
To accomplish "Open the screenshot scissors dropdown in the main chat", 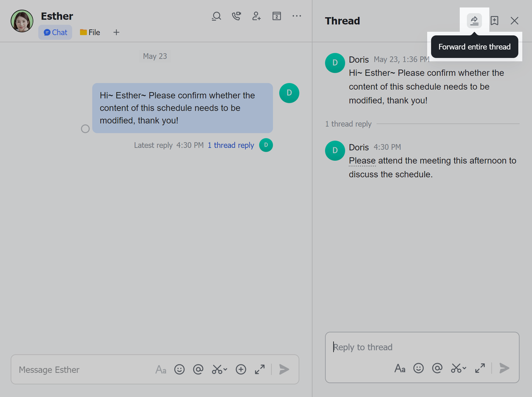I will pyautogui.click(x=225, y=369).
